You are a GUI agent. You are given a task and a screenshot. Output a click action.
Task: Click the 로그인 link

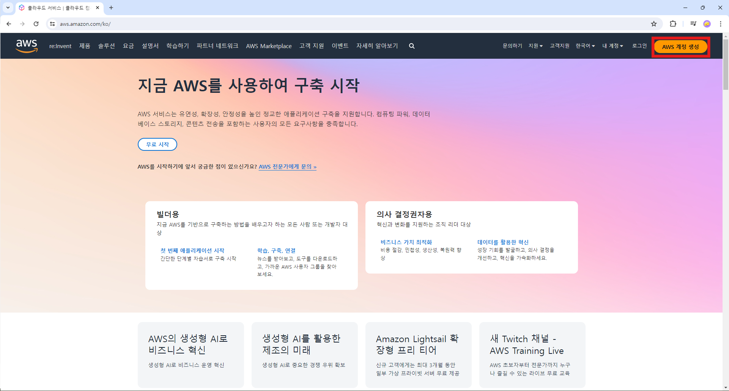coord(639,46)
